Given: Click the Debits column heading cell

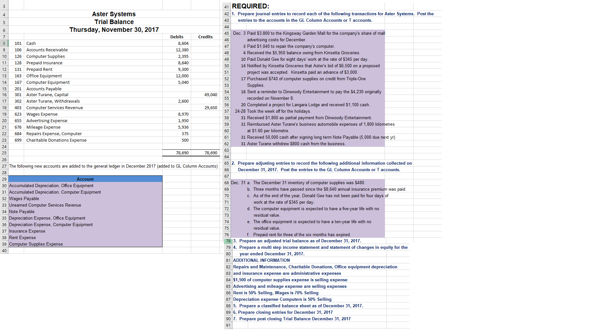Looking at the screenshot, I should [x=177, y=37].
